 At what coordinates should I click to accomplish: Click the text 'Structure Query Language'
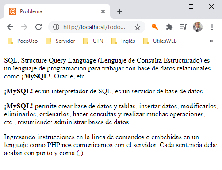tap(58, 60)
